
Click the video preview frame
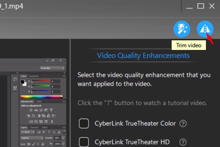tap(33, 103)
